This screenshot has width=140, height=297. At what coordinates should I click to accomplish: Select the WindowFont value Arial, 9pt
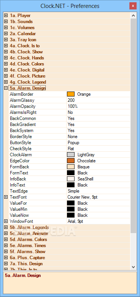pos(75,221)
